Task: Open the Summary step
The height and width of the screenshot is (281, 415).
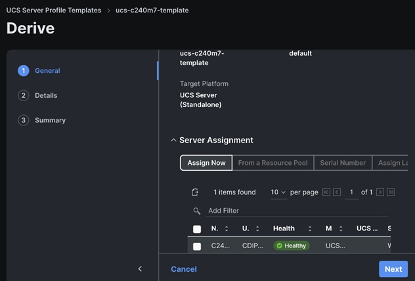Action: [51, 120]
